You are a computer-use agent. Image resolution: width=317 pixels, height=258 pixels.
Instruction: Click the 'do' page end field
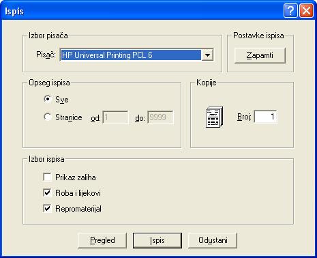pos(160,117)
